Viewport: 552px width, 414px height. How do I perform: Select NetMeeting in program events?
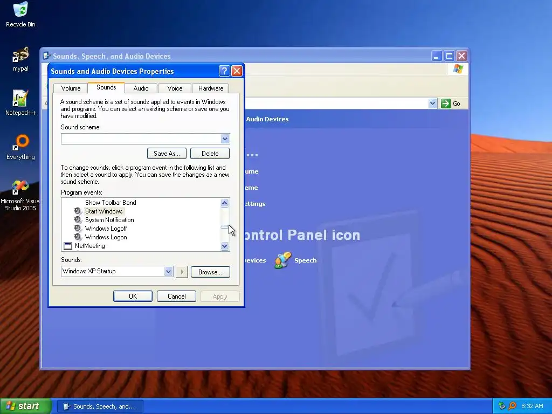[90, 246]
